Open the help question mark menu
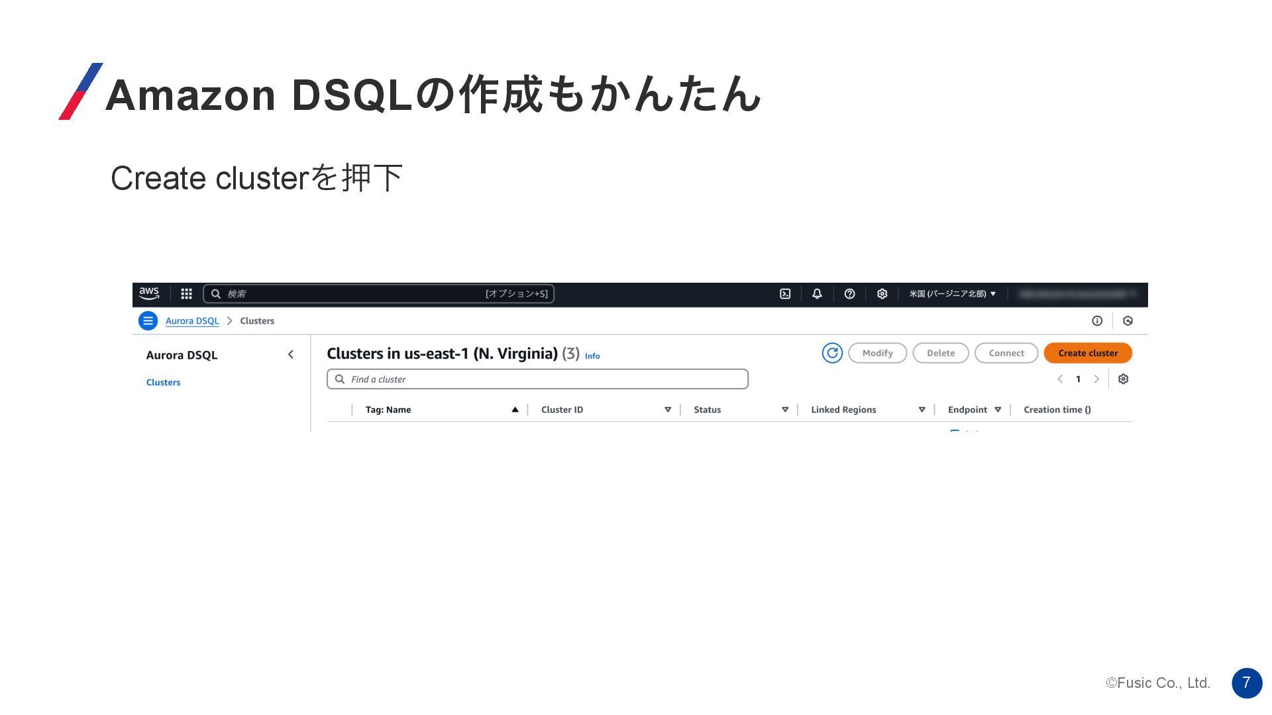This screenshot has height=715, width=1272. pos(849,294)
